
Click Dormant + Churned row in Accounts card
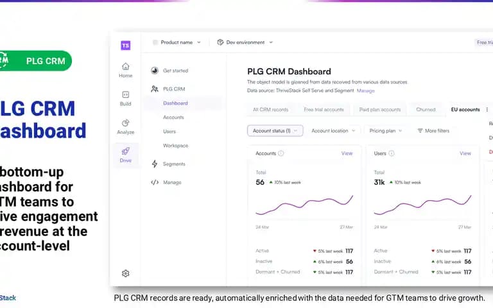pyautogui.click(x=304, y=272)
